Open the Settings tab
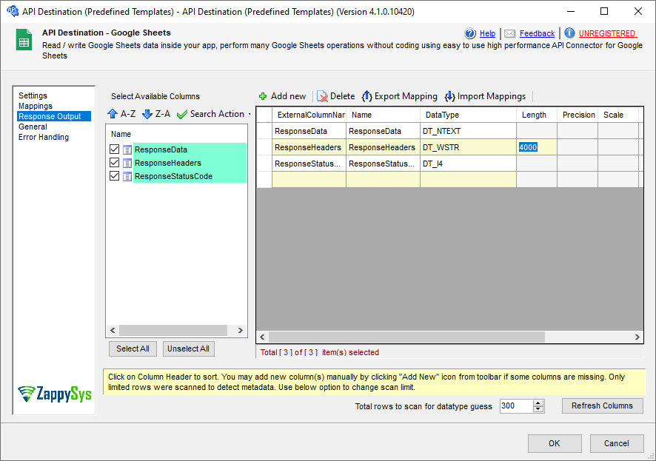 point(33,95)
